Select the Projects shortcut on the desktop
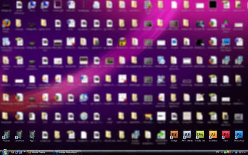This screenshot has height=155, width=248. (6, 136)
